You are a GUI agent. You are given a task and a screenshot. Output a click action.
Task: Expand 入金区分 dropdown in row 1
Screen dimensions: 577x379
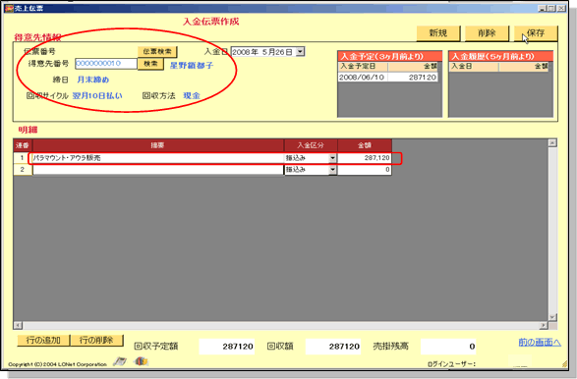pyautogui.click(x=332, y=158)
